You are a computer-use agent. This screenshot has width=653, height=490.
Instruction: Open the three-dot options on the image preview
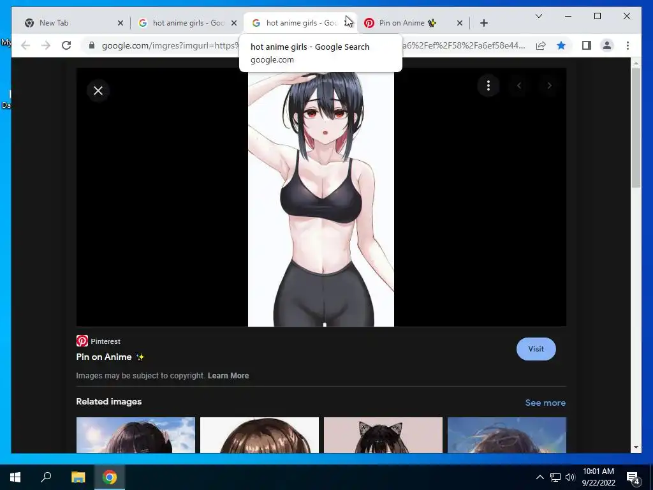coord(488,86)
